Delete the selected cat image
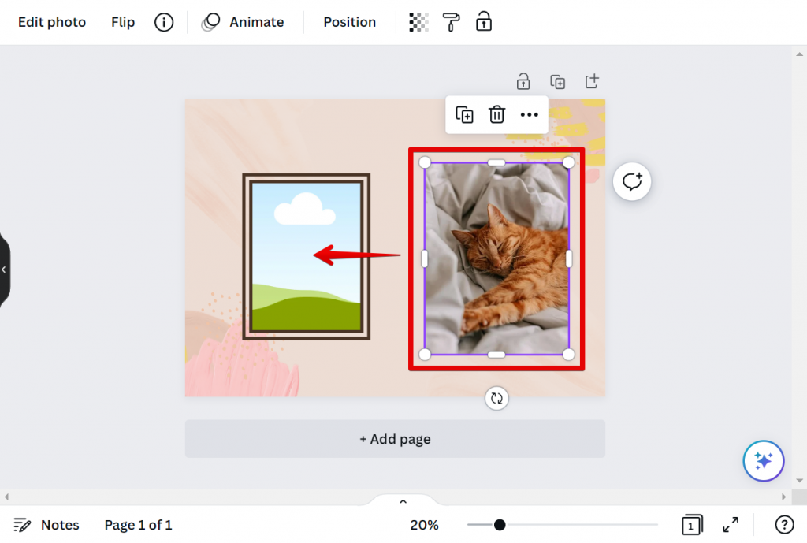807x543 pixels. pyautogui.click(x=496, y=114)
